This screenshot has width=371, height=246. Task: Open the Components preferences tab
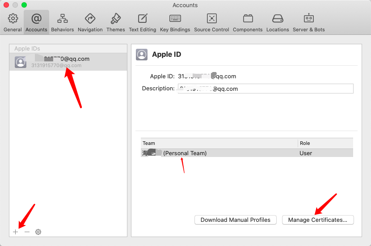tap(248, 22)
